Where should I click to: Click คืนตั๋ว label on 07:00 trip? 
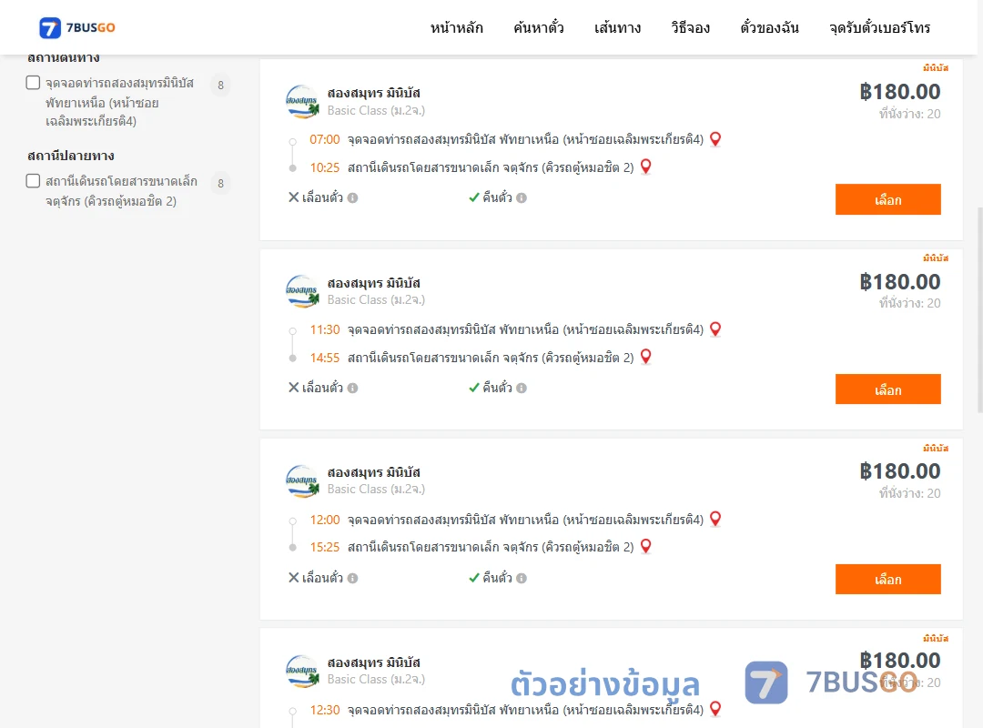(497, 197)
